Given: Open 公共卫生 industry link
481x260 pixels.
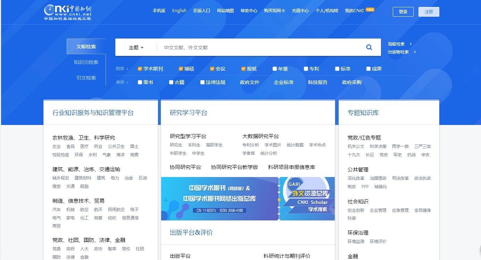Looking at the screenshot, I should [116, 146].
